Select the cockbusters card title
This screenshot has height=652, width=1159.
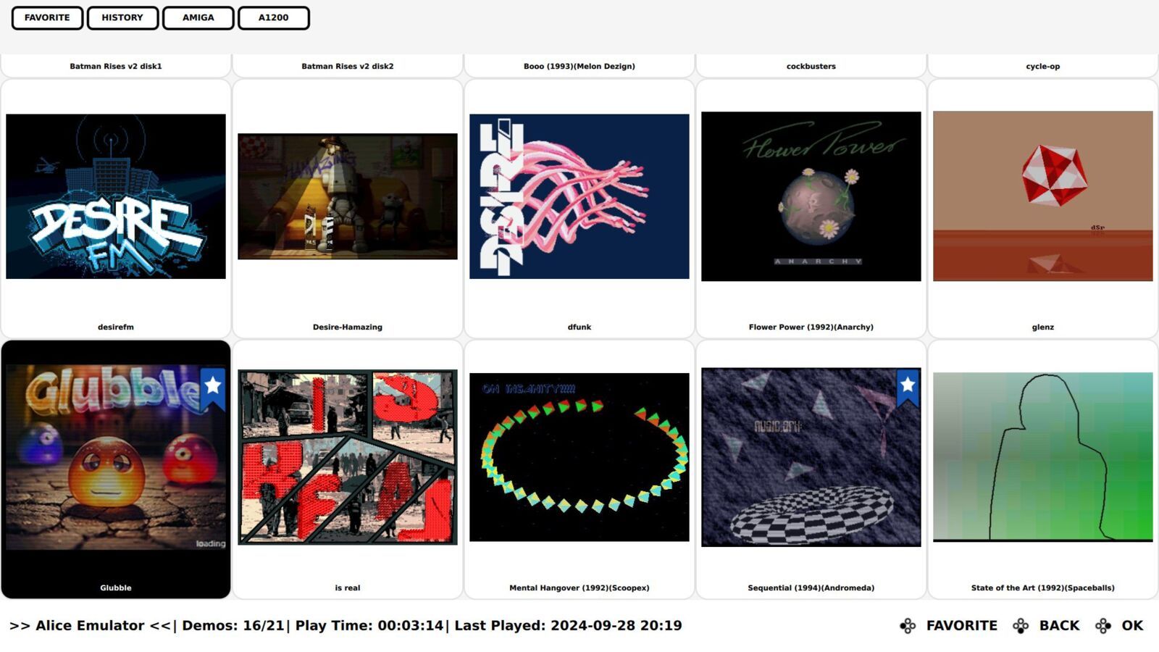tap(811, 67)
